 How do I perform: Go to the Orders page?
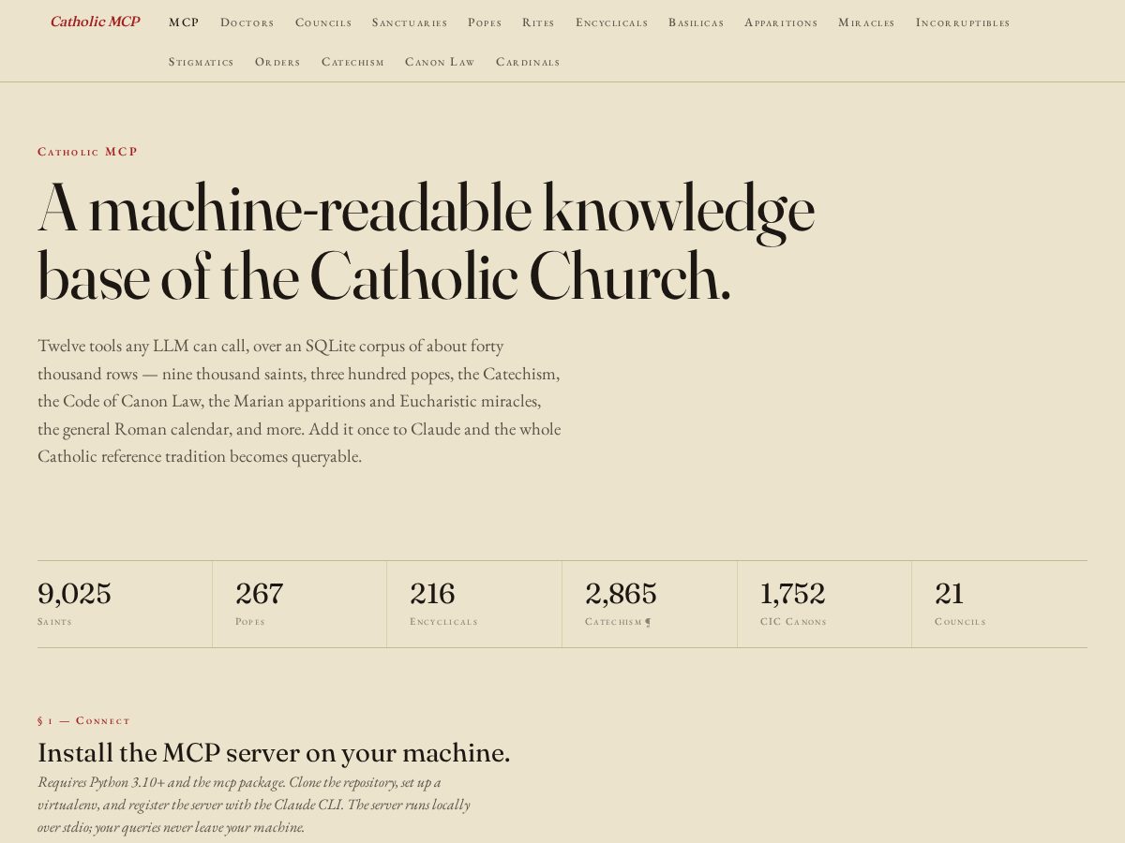point(277,62)
